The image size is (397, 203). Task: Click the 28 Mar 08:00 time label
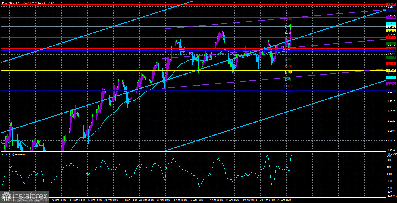click(146, 200)
